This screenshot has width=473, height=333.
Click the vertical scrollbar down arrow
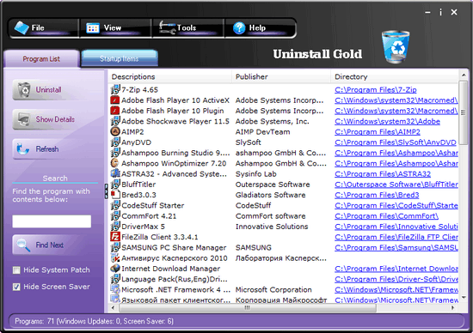pyautogui.click(x=464, y=298)
